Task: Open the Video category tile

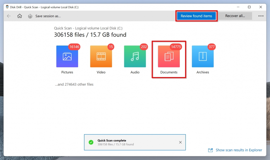Action: [101, 56]
